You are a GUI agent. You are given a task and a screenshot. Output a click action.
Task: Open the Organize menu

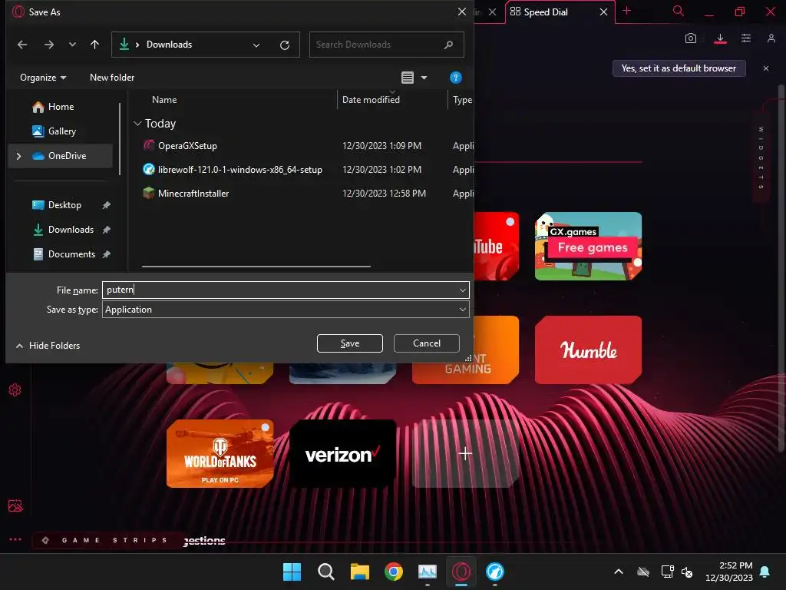[43, 78]
